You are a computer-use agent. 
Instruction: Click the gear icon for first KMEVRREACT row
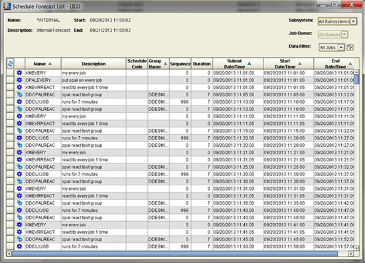[19, 88]
